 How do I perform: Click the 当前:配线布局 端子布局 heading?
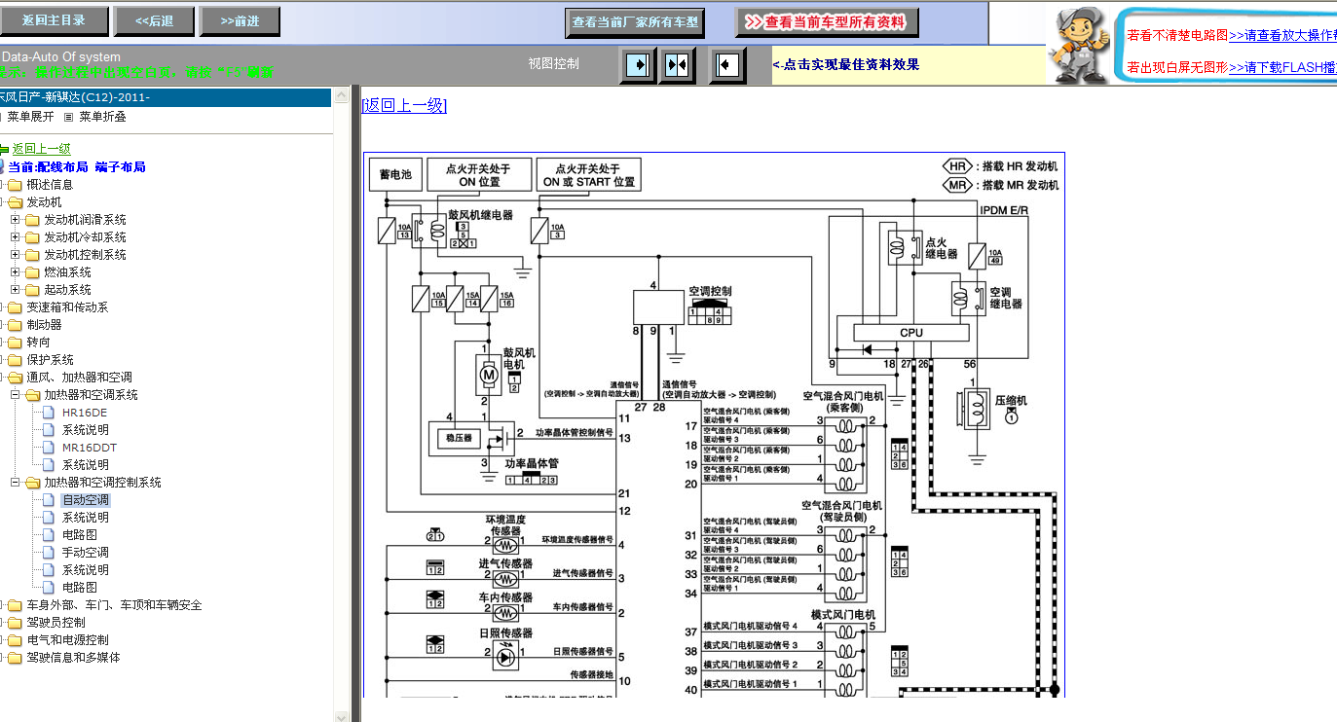pyautogui.click(x=77, y=167)
